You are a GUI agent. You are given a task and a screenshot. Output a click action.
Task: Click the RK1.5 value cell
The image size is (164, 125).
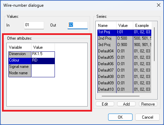point(43,54)
